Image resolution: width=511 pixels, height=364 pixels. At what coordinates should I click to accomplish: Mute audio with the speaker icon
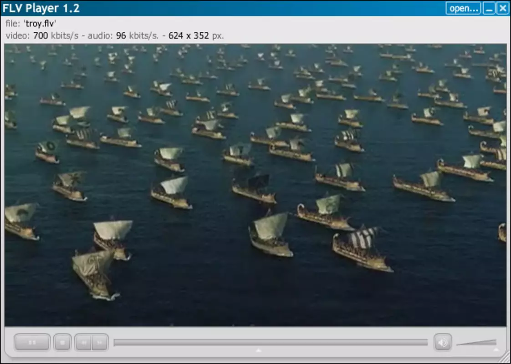tap(443, 342)
